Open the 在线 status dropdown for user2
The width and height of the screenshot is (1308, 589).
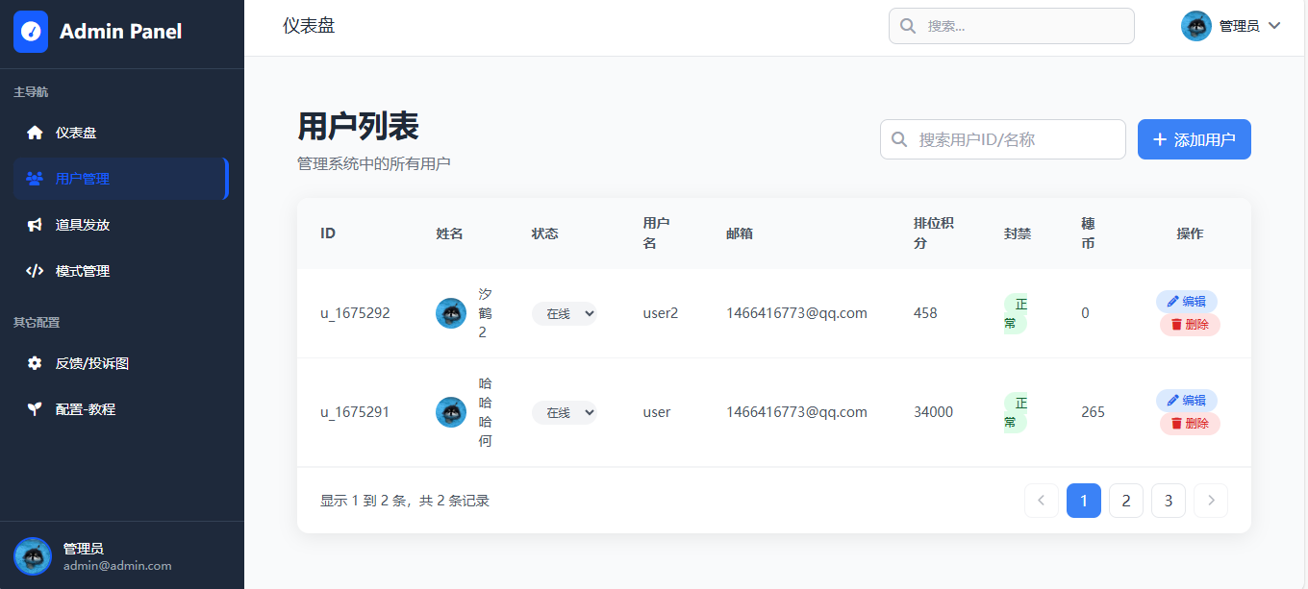[565, 312]
